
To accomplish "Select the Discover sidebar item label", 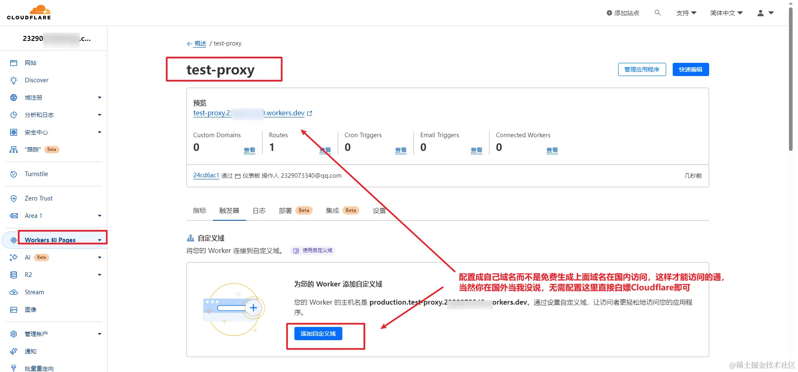I will tap(36, 80).
